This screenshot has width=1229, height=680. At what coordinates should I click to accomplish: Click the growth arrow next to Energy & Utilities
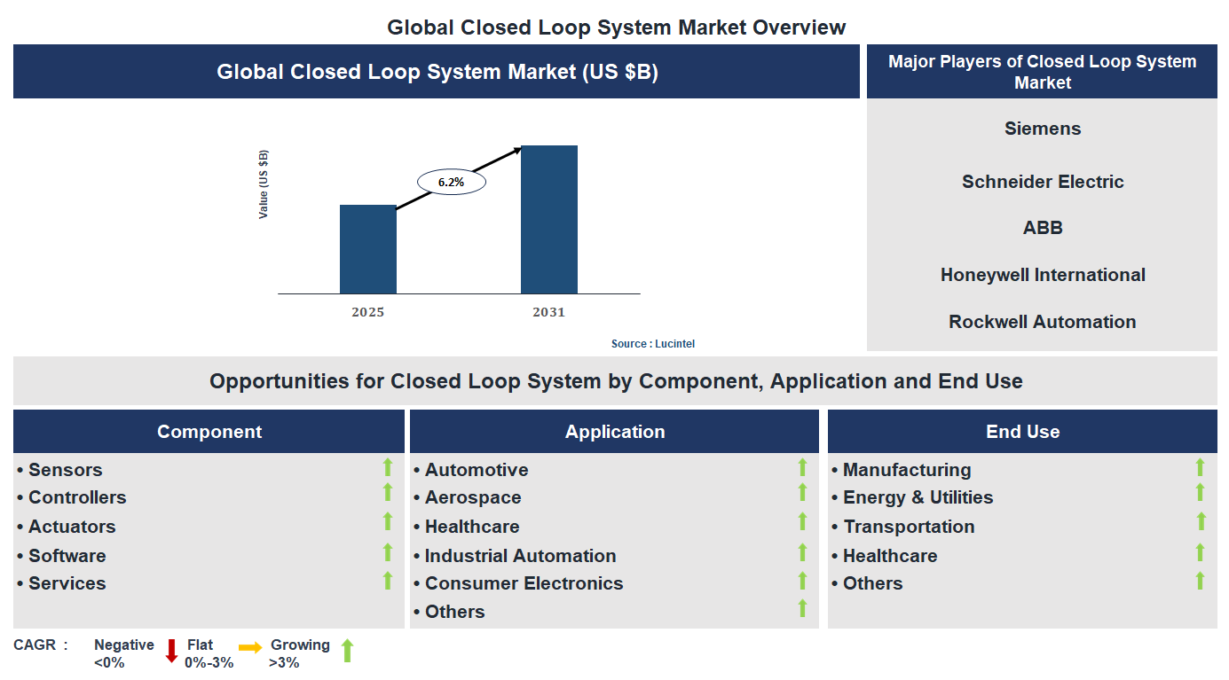pyautogui.click(x=1200, y=496)
